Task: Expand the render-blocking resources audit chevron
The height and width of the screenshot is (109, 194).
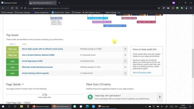Action: tap(125, 67)
